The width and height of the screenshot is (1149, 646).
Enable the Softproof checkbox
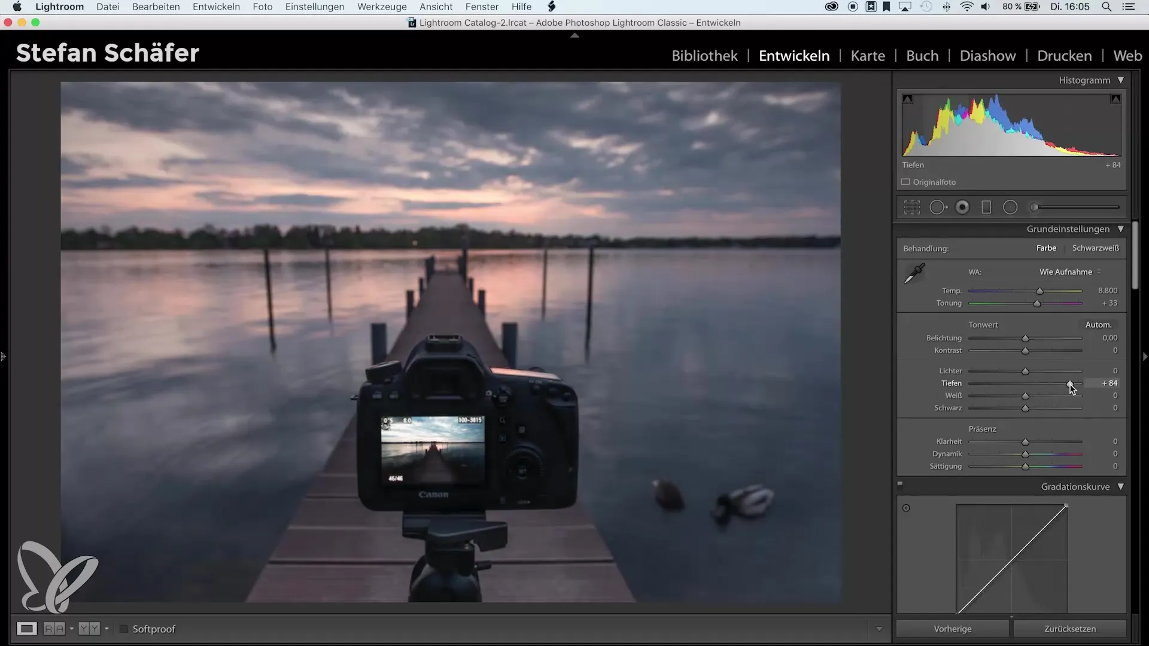[x=124, y=629]
